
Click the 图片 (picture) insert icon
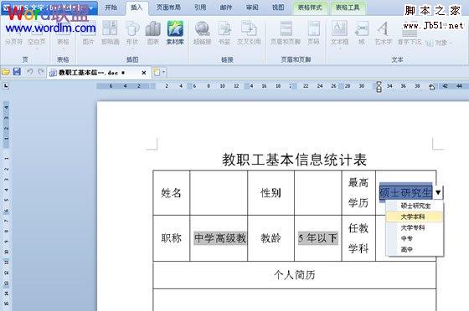88,33
